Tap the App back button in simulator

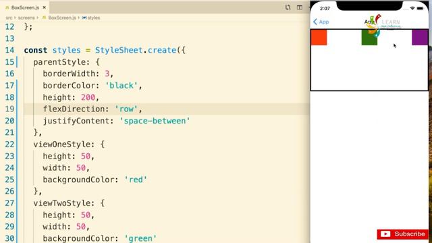coord(321,22)
